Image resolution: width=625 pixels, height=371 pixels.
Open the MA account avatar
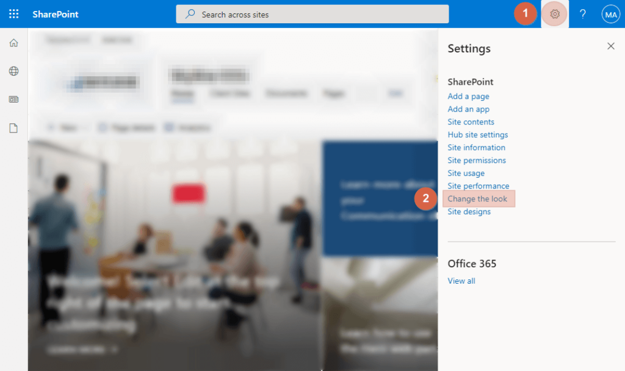(x=610, y=15)
